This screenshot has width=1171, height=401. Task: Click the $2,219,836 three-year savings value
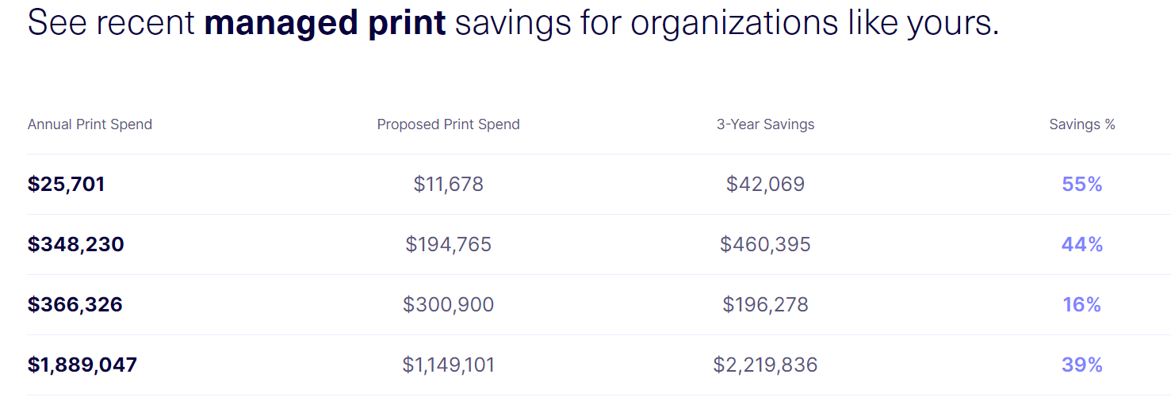coord(766,365)
